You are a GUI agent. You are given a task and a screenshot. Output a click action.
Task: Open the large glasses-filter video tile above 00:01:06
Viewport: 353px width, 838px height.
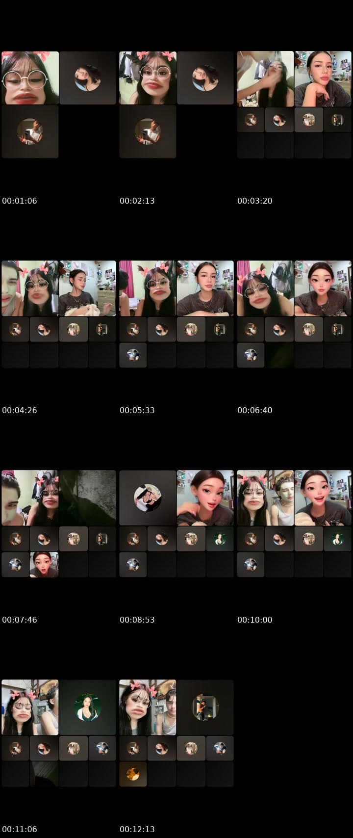30,78
